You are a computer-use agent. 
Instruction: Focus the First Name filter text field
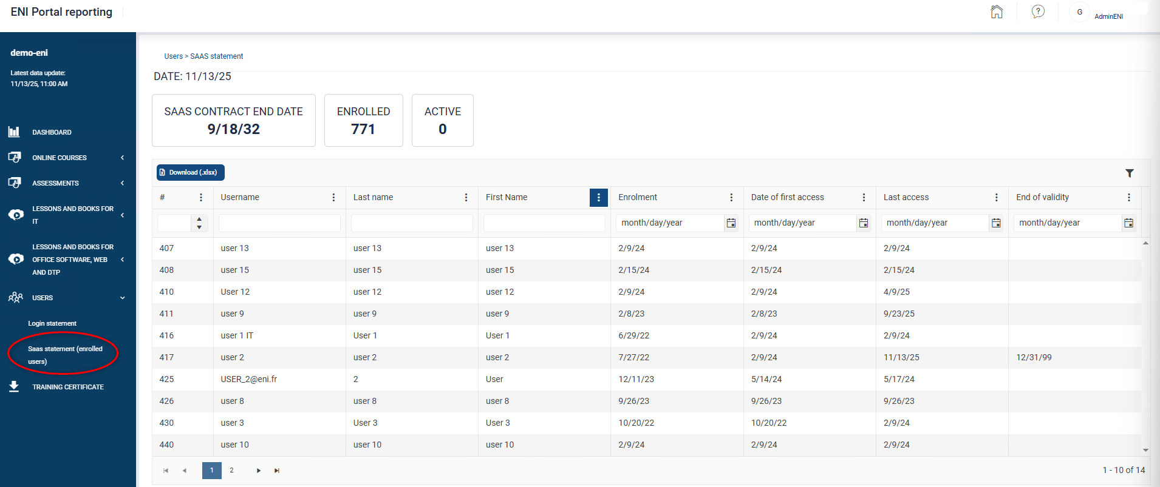point(544,223)
